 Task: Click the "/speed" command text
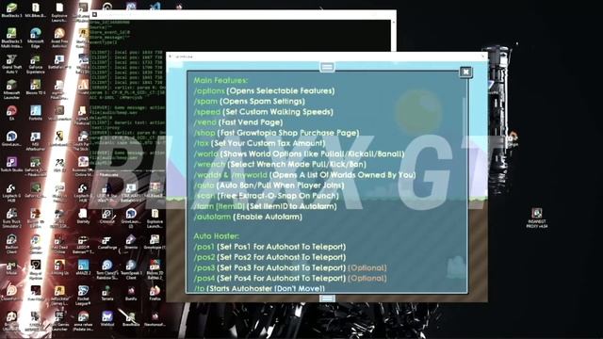(x=207, y=112)
